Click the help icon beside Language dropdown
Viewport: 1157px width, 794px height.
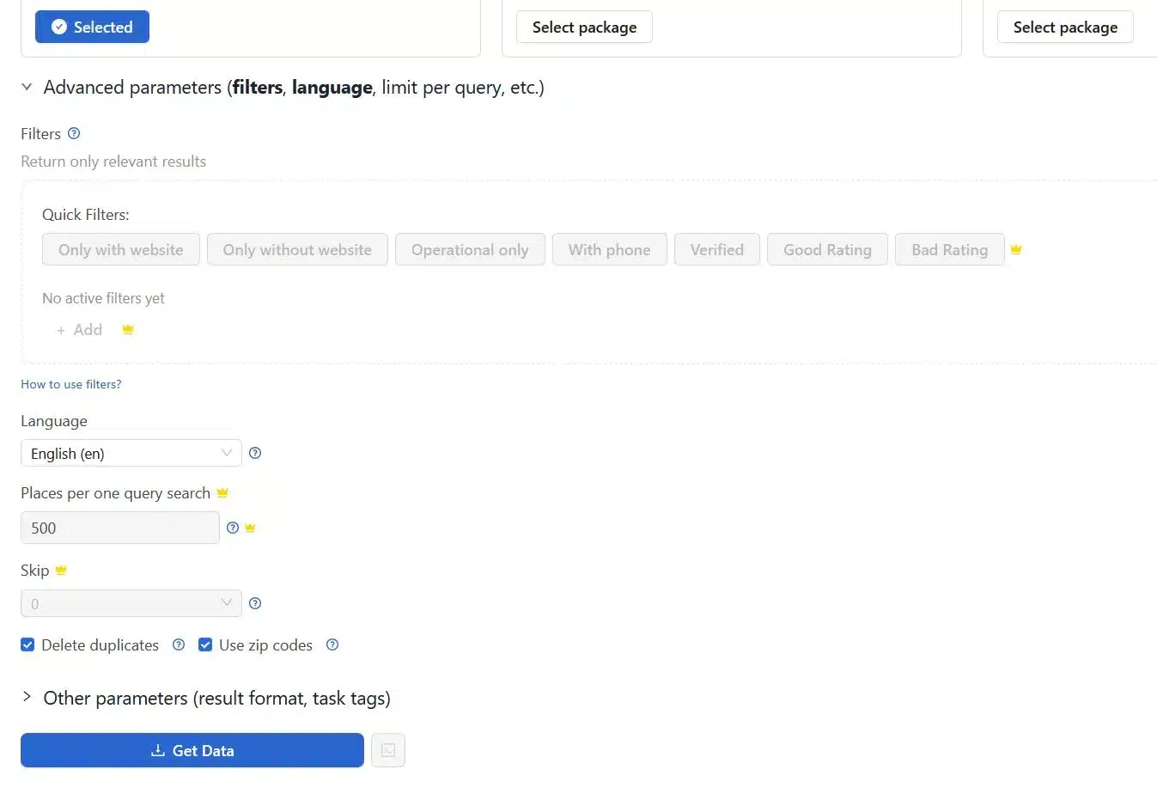click(x=255, y=453)
